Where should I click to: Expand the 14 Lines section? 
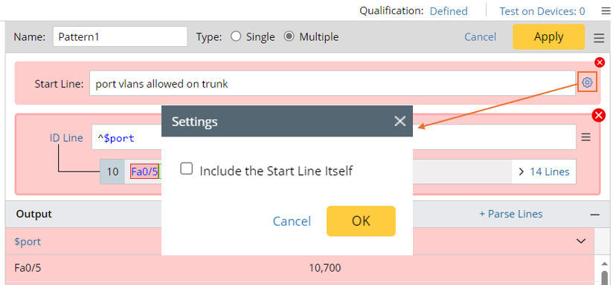pos(544,171)
